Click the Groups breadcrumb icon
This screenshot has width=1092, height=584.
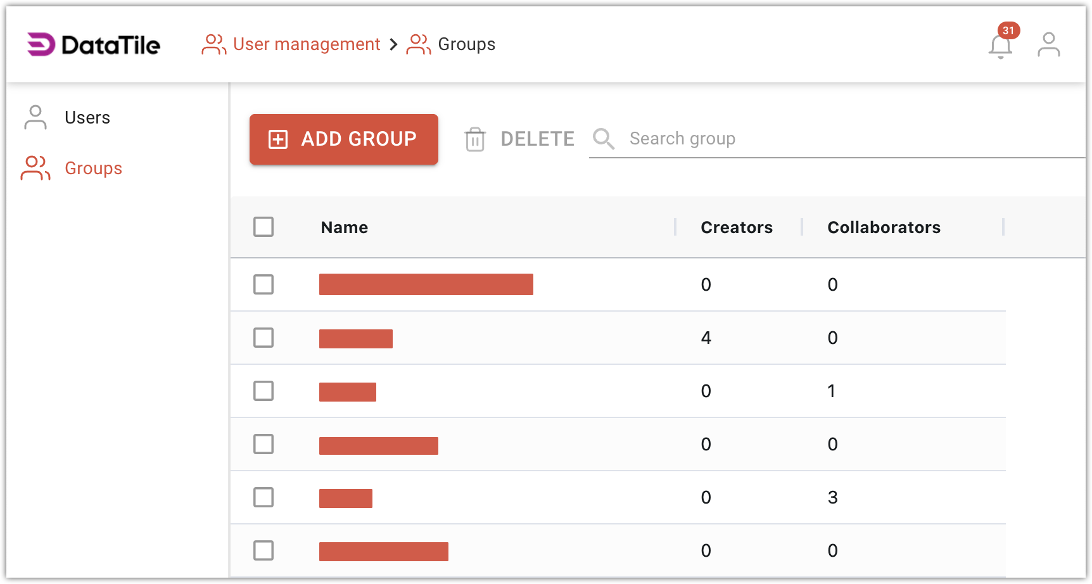pyautogui.click(x=419, y=44)
